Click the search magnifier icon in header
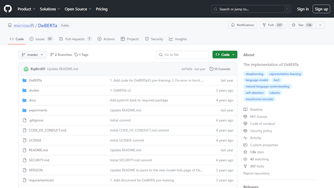334x188 pixels. (x=216, y=9)
